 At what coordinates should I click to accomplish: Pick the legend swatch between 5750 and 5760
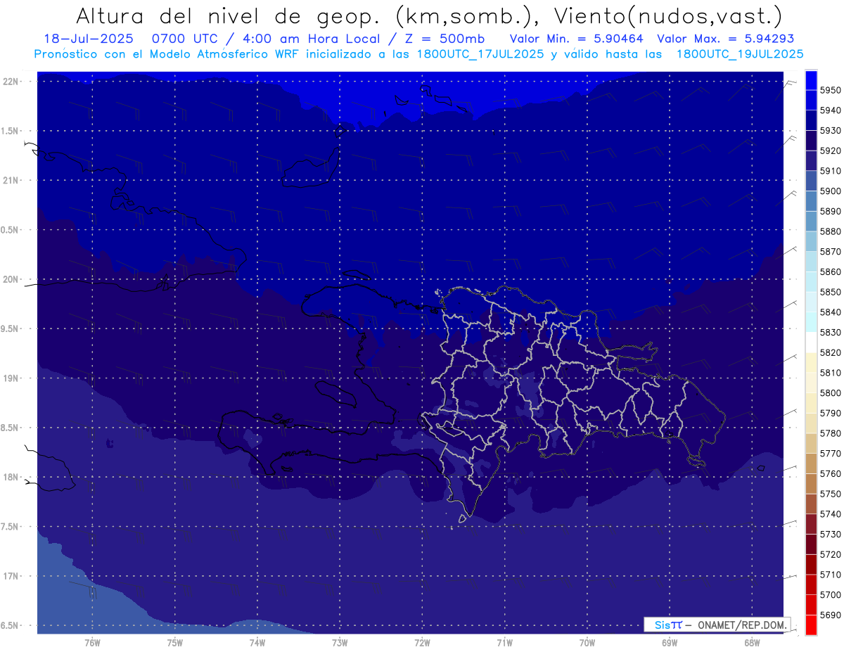811,484
